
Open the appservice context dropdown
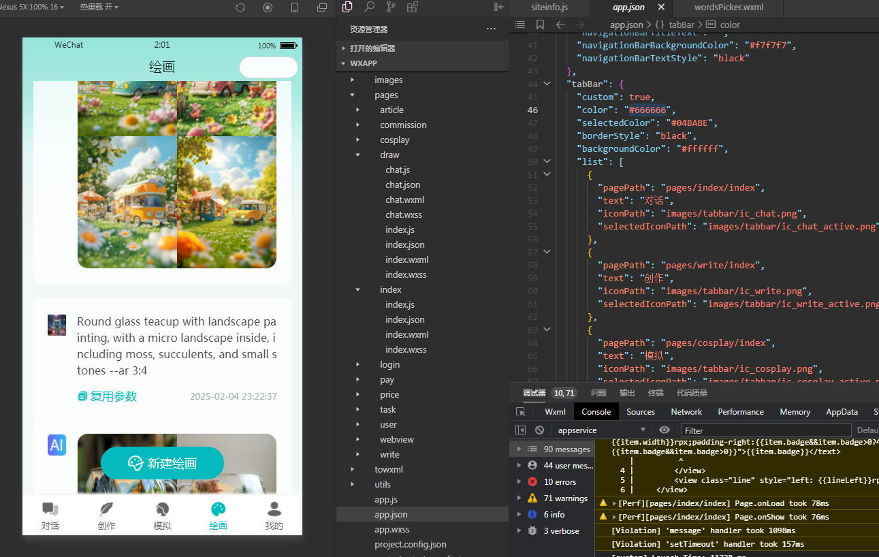[602, 430]
